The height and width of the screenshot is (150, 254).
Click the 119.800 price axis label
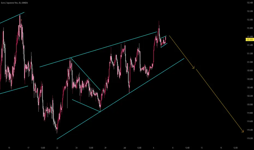pyautogui.click(x=250, y=113)
